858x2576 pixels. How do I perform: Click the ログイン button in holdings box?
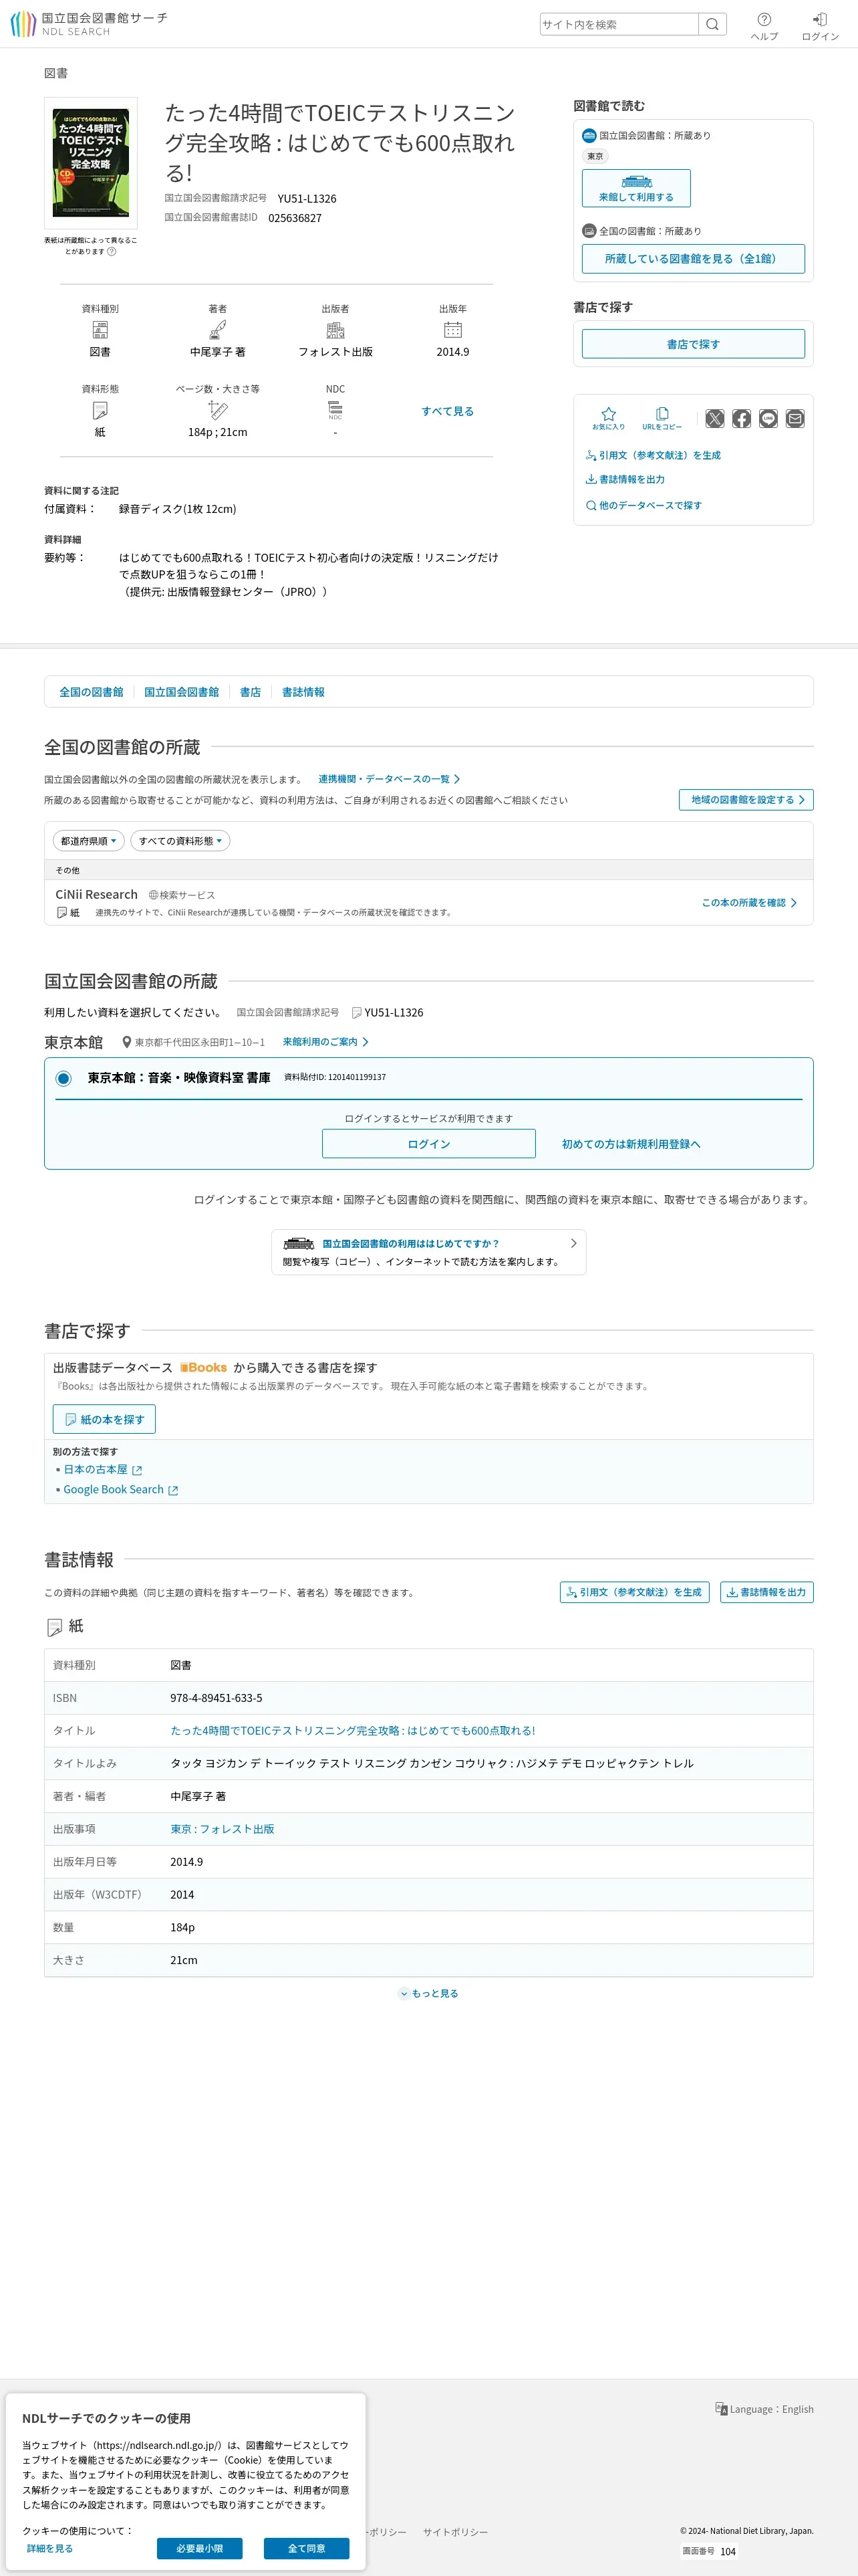pos(428,1144)
